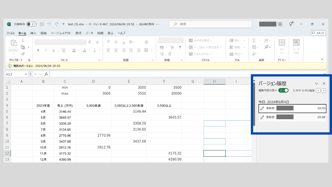Screen dimensions: 332x187
Task: Click the Italic I icon
Action: (46, 50)
